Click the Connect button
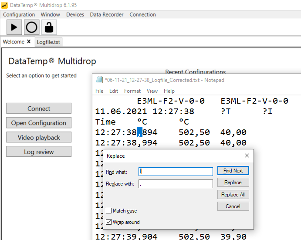This screenshot has width=301, height=240. (39, 108)
